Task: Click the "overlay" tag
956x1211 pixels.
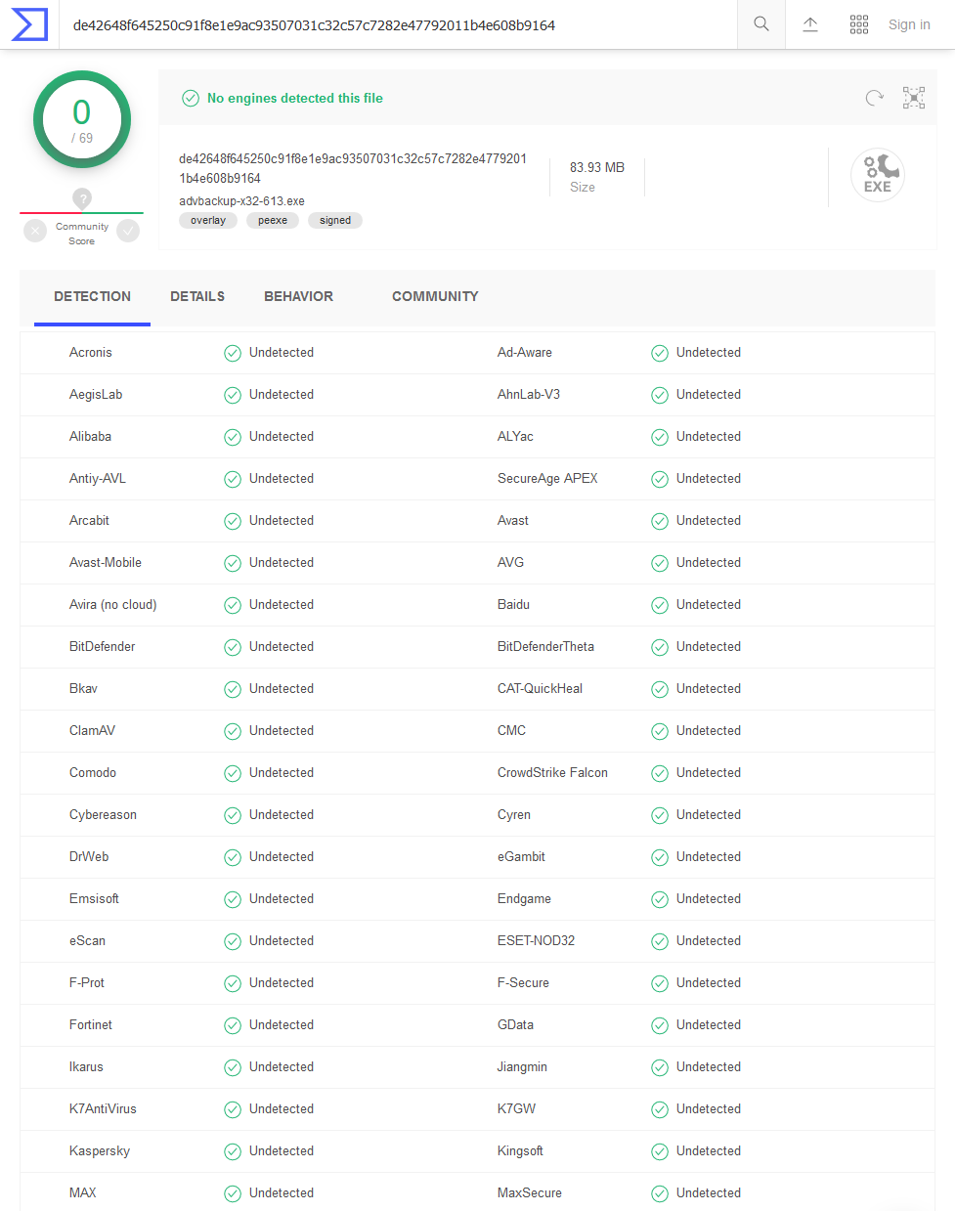Action: (x=208, y=221)
